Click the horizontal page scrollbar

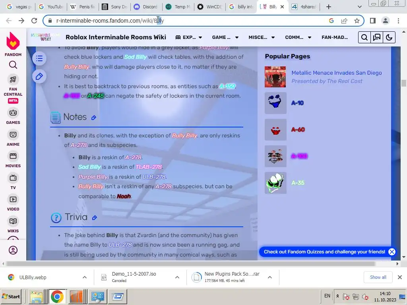191,264
